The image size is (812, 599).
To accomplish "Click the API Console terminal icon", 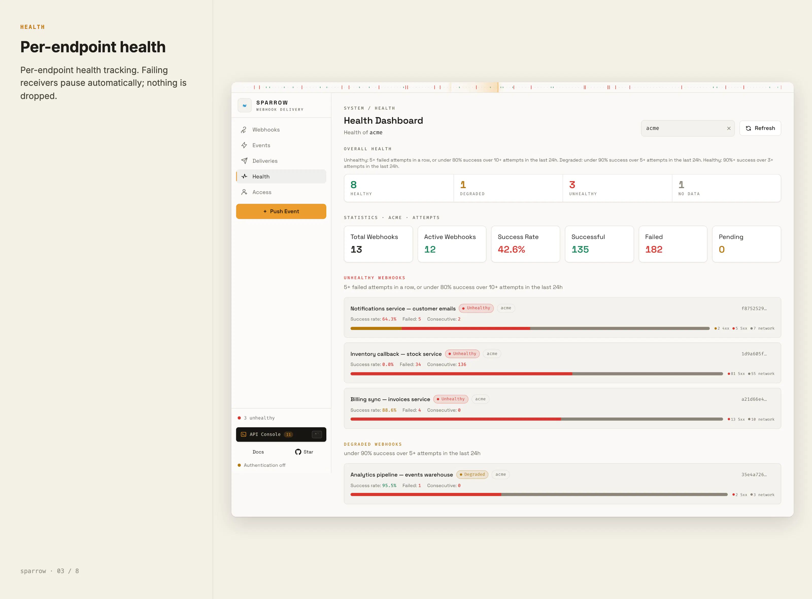I will [x=244, y=434].
